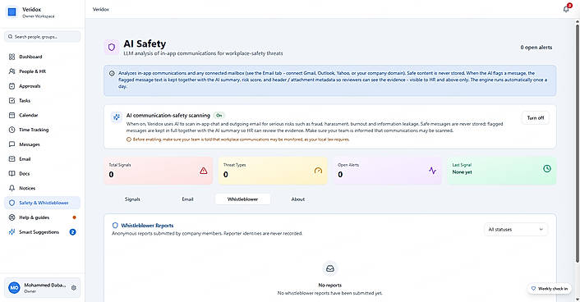Turn off AI communication-safety scanning

click(536, 118)
